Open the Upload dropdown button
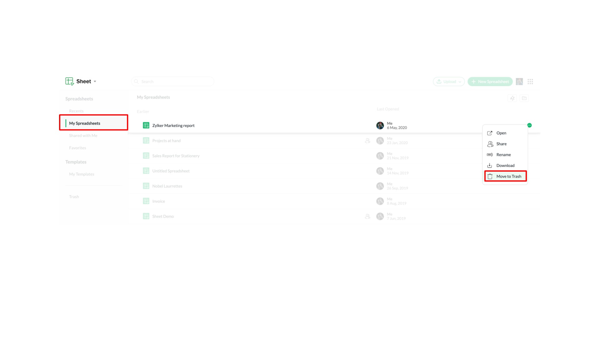This screenshot has height=337, width=600. click(449, 81)
